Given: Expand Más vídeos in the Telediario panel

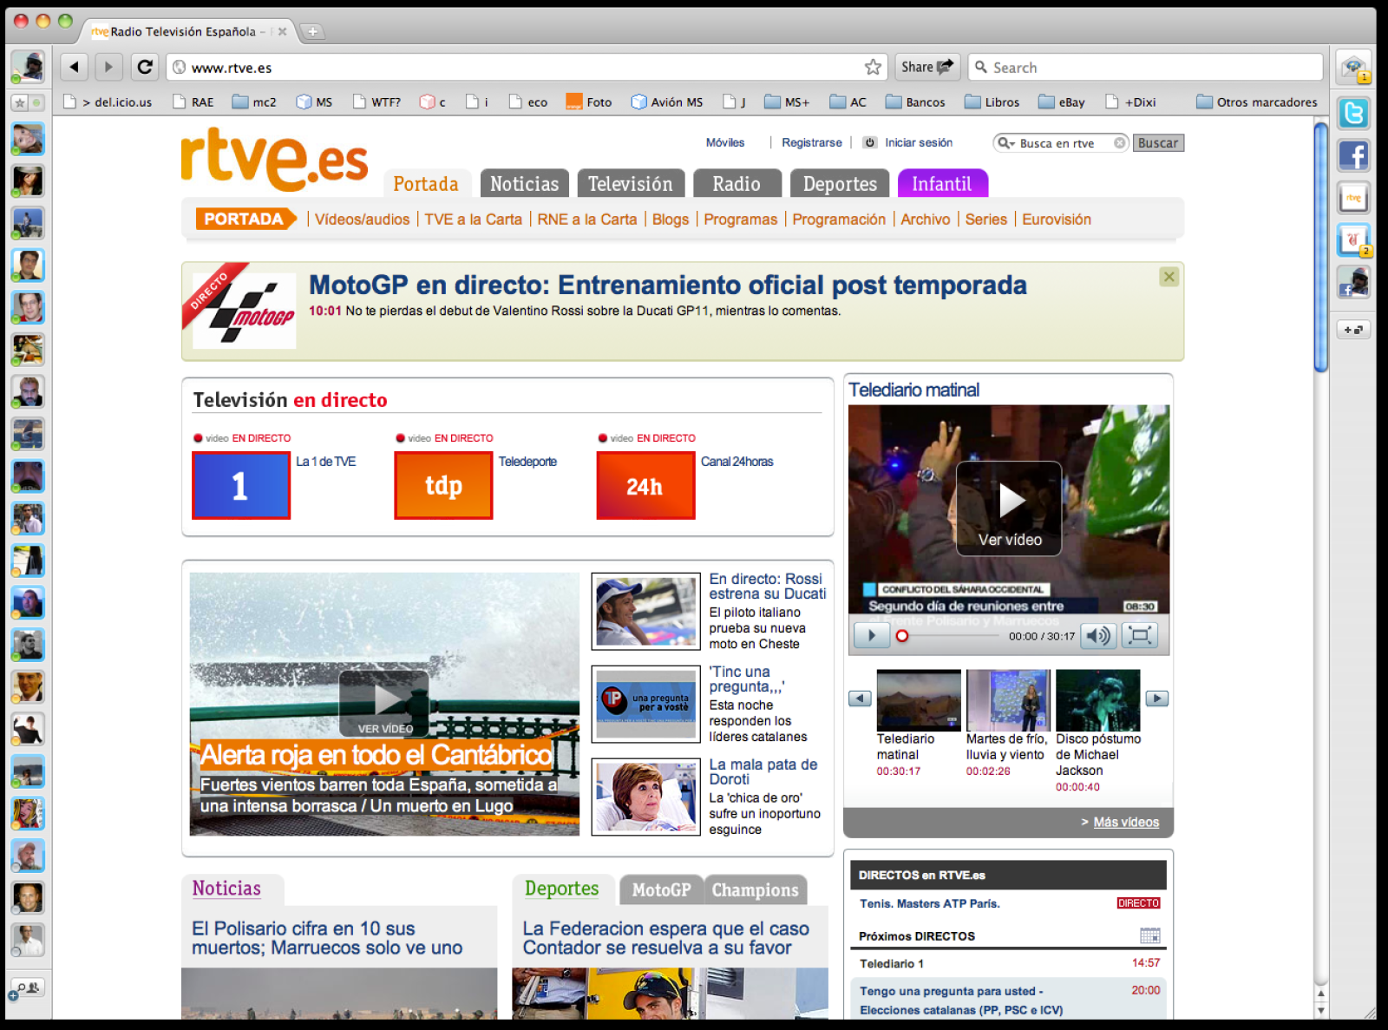Looking at the screenshot, I should coord(1125,822).
